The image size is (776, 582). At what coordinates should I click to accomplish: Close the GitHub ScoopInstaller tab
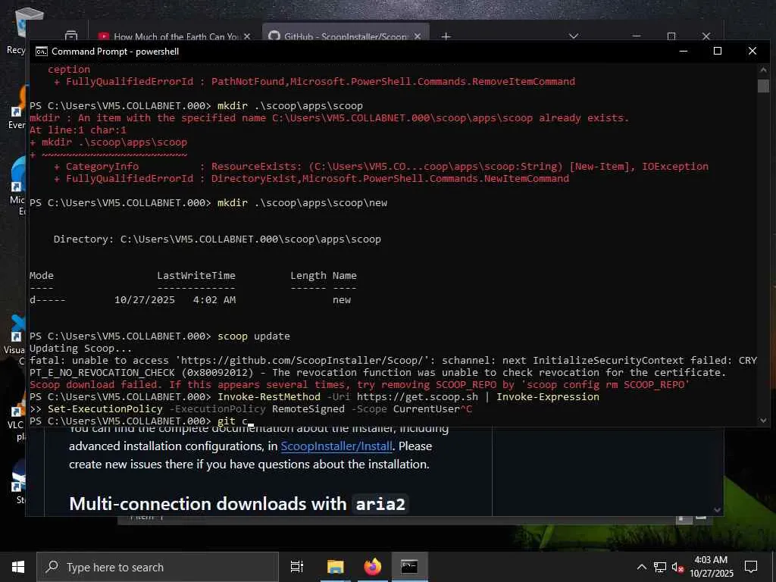(x=418, y=36)
